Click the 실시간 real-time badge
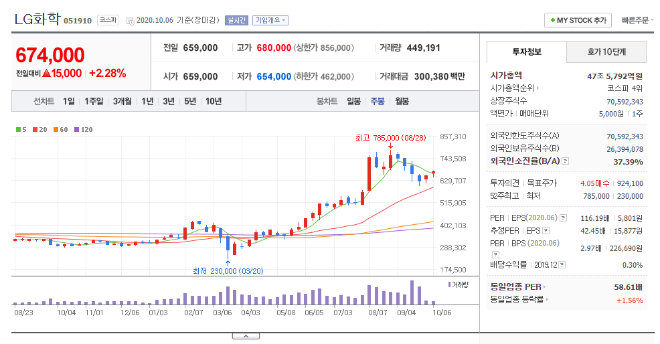This screenshot has height=344, width=660. pyautogui.click(x=236, y=20)
